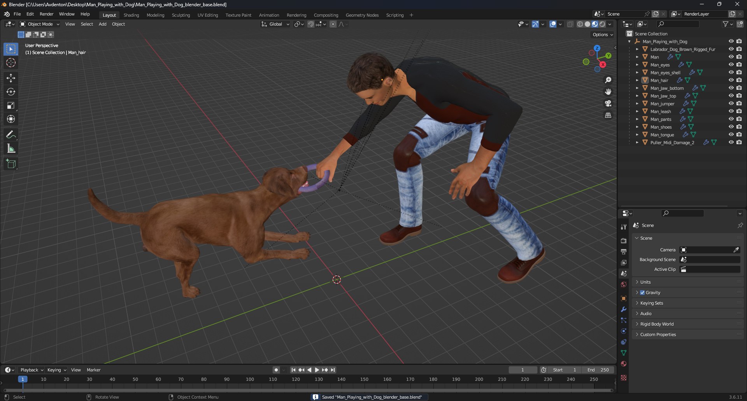
Task: Open the Object Mode dropdown
Action: [40, 24]
